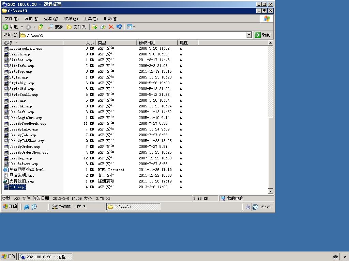Switch to J-WORK 上的 E taskbar button
Screen dimensions: 349x261
pos(78,207)
